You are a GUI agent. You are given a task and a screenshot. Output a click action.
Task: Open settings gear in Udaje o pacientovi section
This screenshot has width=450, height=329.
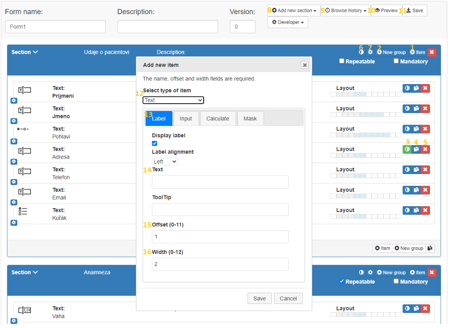click(x=370, y=52)
